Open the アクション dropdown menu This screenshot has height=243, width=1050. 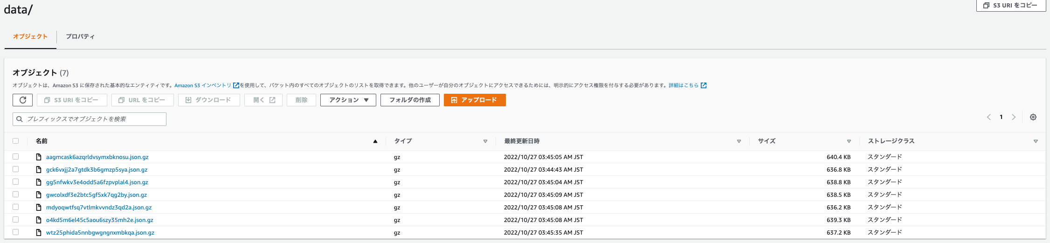tap(348, 100)
